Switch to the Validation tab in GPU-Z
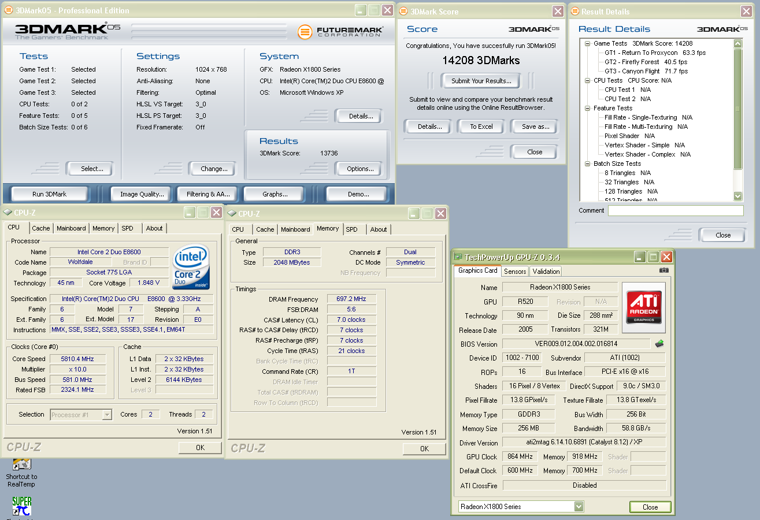760x520 pixels. pos(546,271)
